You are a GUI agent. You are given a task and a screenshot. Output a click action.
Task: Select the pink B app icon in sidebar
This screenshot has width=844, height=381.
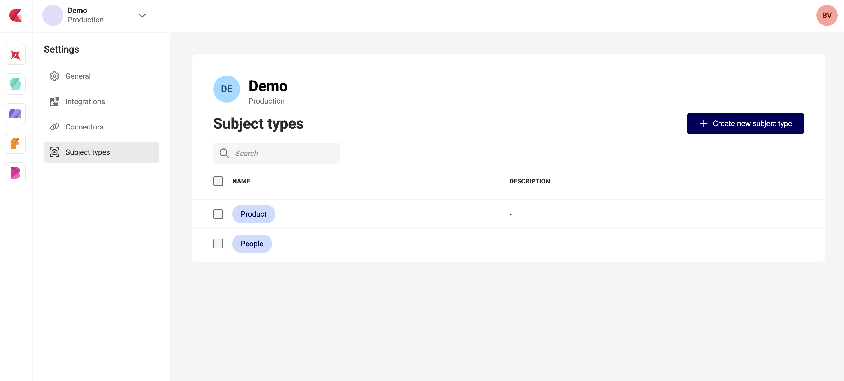tap(15, 173)
